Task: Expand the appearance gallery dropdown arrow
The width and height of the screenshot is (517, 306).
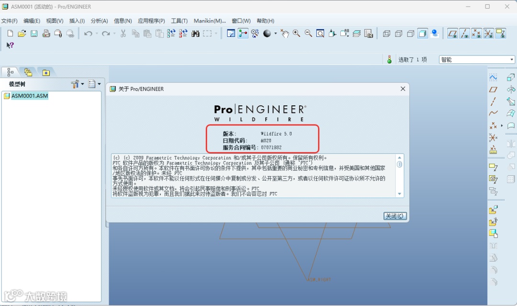Action: 275,34
